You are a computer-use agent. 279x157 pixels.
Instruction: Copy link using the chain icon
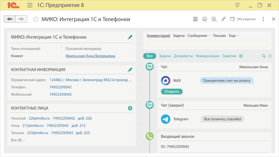(x=223, y=19)
